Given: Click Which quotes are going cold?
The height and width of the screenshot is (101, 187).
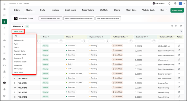Looking at the screenshot, I should coord(51,18).
